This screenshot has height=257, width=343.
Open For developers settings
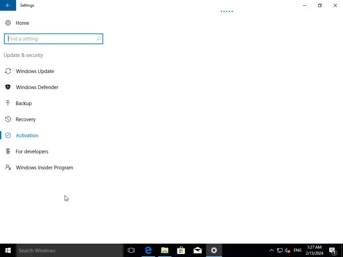tap(32, 152)
